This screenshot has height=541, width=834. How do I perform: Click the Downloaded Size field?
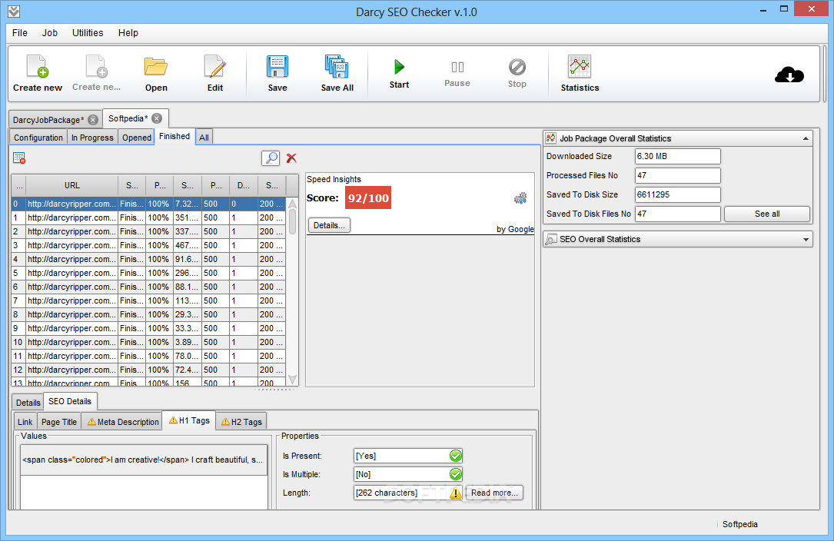pyautogui.click(x=678, y=157)
